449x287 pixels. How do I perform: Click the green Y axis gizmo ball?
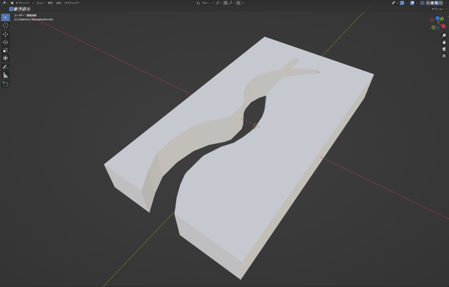point(442,19)
